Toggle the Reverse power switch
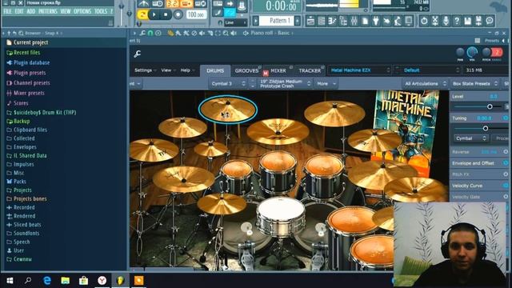Image resolution: width=512 pixels, height=288 pixels. tap(506, 152)
